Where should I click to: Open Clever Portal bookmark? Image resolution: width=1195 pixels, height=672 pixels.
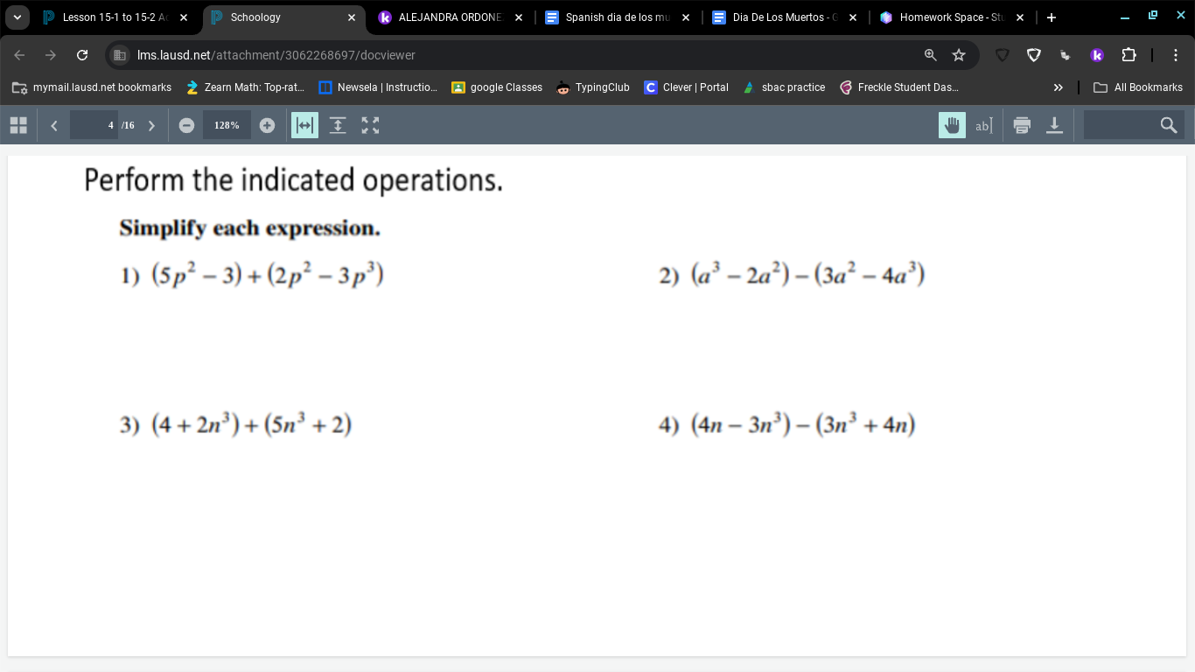coord(687,87)
